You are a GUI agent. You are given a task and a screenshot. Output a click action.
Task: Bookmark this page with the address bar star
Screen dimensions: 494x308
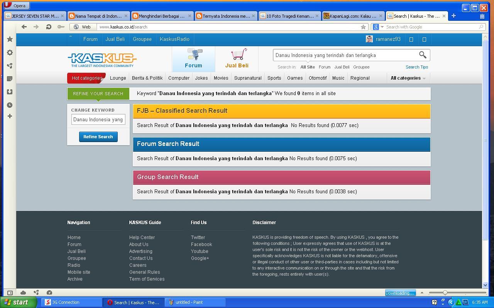pyautogui.click(x=363, y=27)
